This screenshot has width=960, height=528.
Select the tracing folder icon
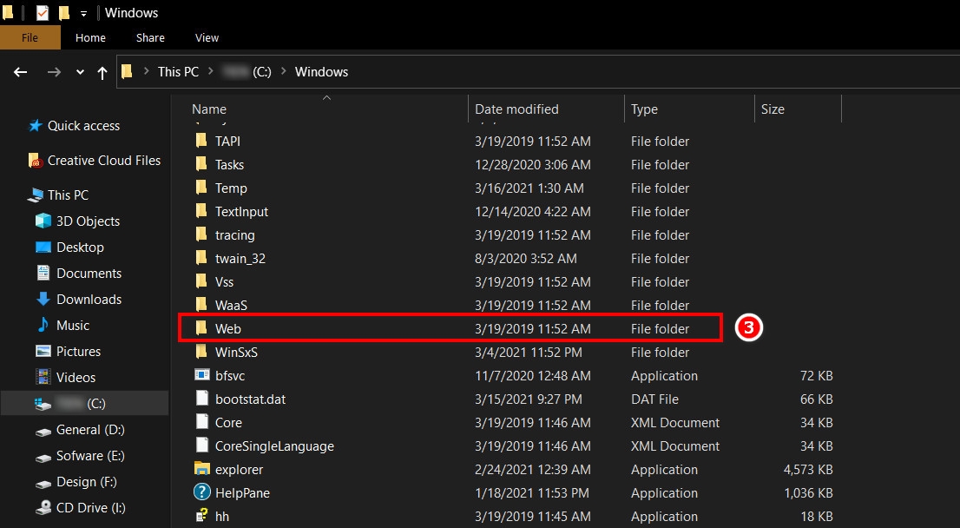point(201,234)
